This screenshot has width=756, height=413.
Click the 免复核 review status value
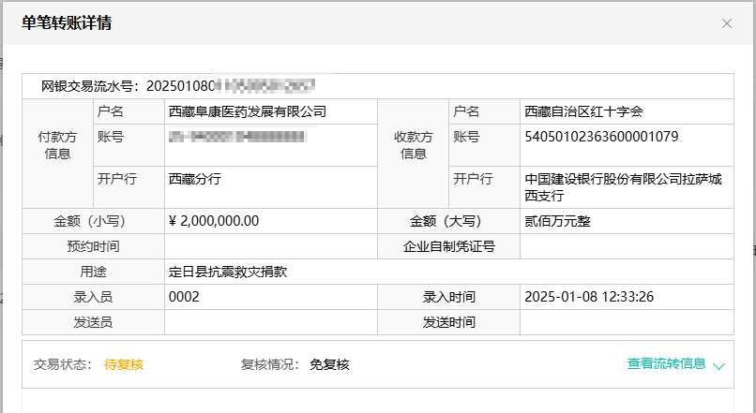click(329, 364)
